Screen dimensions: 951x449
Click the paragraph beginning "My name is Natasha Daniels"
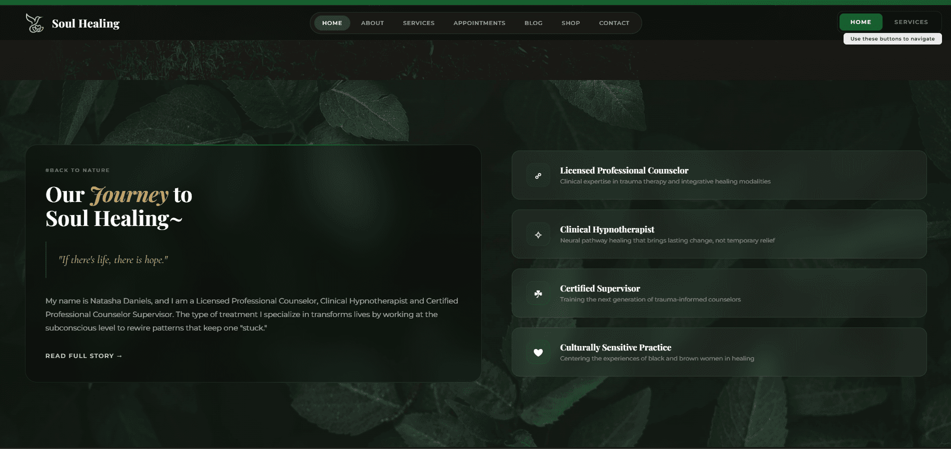(252, 314)
